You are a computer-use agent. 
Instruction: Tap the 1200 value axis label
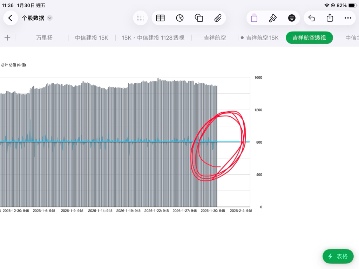coord(258,110)
